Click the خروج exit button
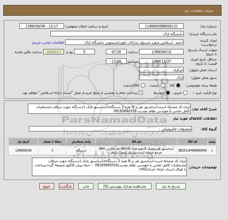228x220 pixels. [47, 186]
